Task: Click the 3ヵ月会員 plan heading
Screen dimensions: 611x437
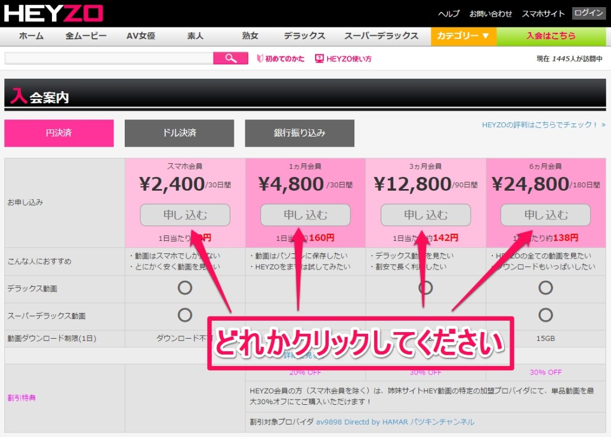Action: 425,166
